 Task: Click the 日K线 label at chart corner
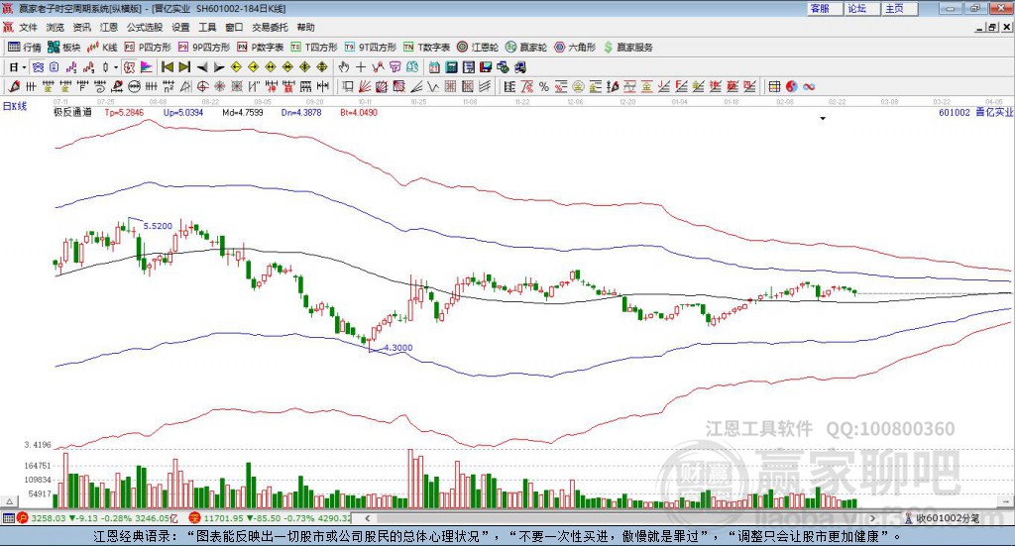[x=15, y=105]
